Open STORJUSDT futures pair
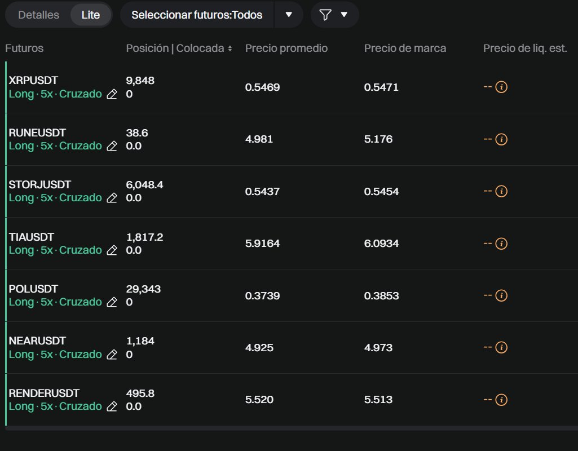This screenshot has width=578, height=451. [x=40, y=184]
